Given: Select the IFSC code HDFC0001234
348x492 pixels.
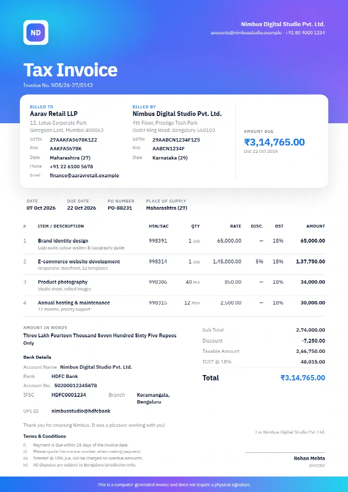Looking at the screenshot, I should (x=69, y=395).
